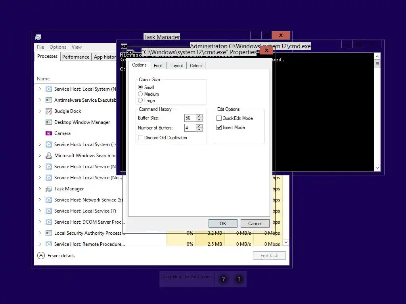Open the Options menu in Task Manager
This screenshot has height=304, width=406.
[x=58, y=47]
